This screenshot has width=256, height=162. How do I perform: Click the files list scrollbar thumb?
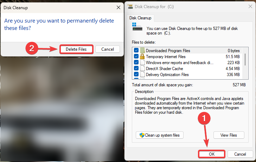click(245, 59)
